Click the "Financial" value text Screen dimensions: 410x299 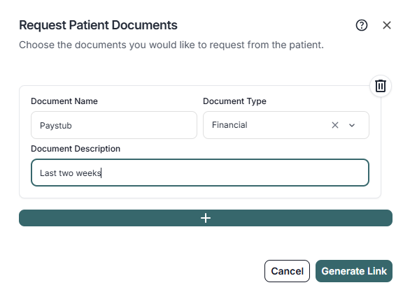[229, 125]
